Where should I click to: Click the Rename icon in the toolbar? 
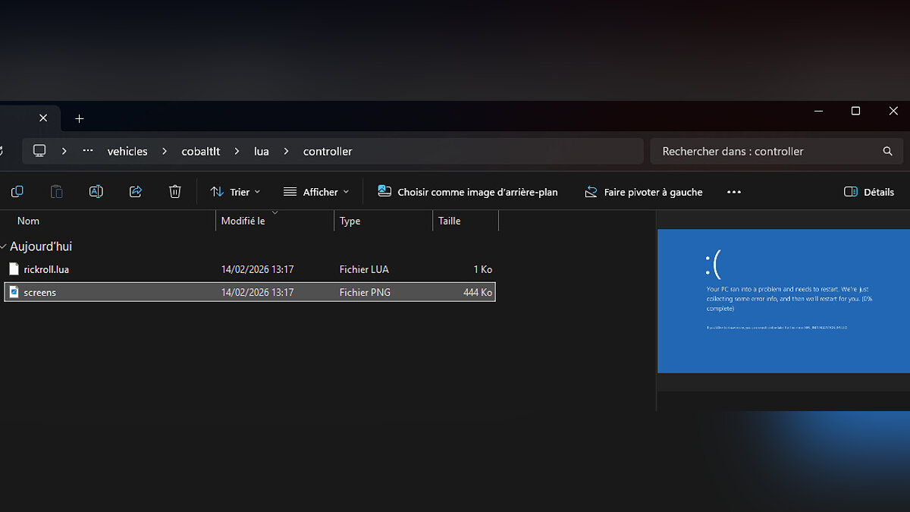tap(96, 192)
